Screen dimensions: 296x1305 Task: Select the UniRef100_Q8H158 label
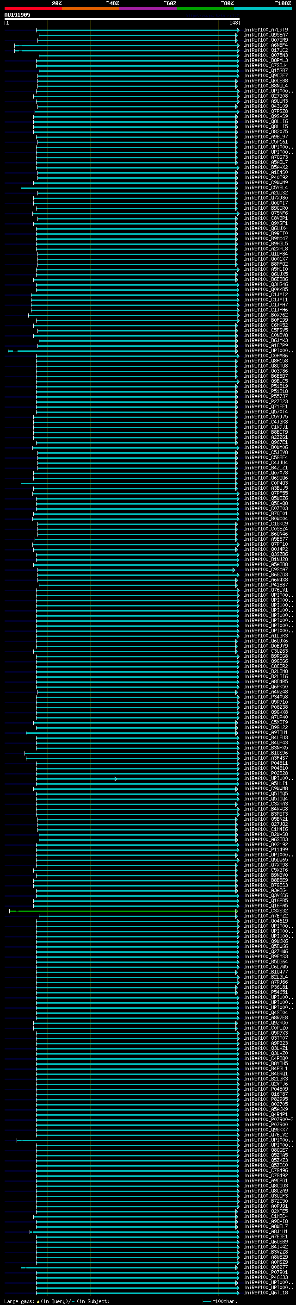(265, 361)
